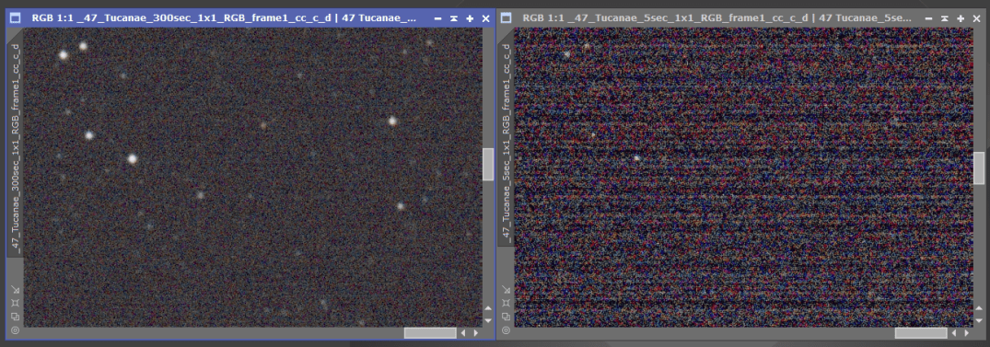Click the window icon in 300sec title bar
This screenshot has height=347, width=990.
(16, 18)
